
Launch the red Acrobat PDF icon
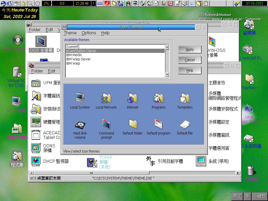pos(170,3)
